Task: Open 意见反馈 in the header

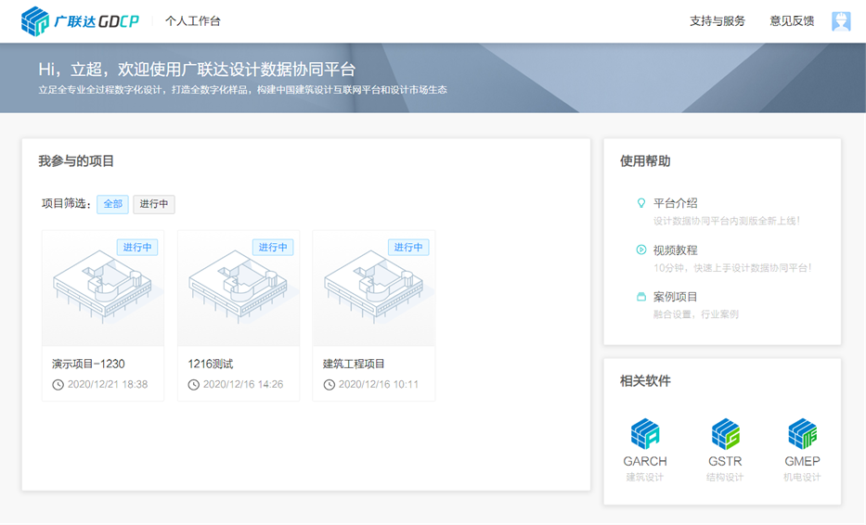Action: click(x=792, y=21)
